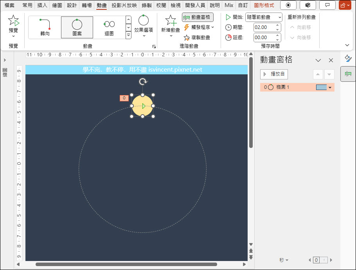
Task: Increase the 期間 duration value
Action: (277, 25)
